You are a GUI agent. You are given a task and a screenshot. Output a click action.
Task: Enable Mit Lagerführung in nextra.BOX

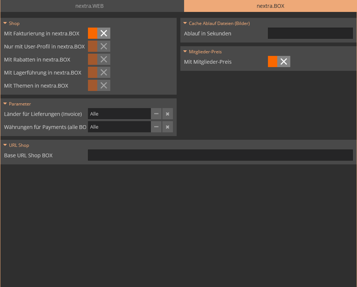coord(93,72)
